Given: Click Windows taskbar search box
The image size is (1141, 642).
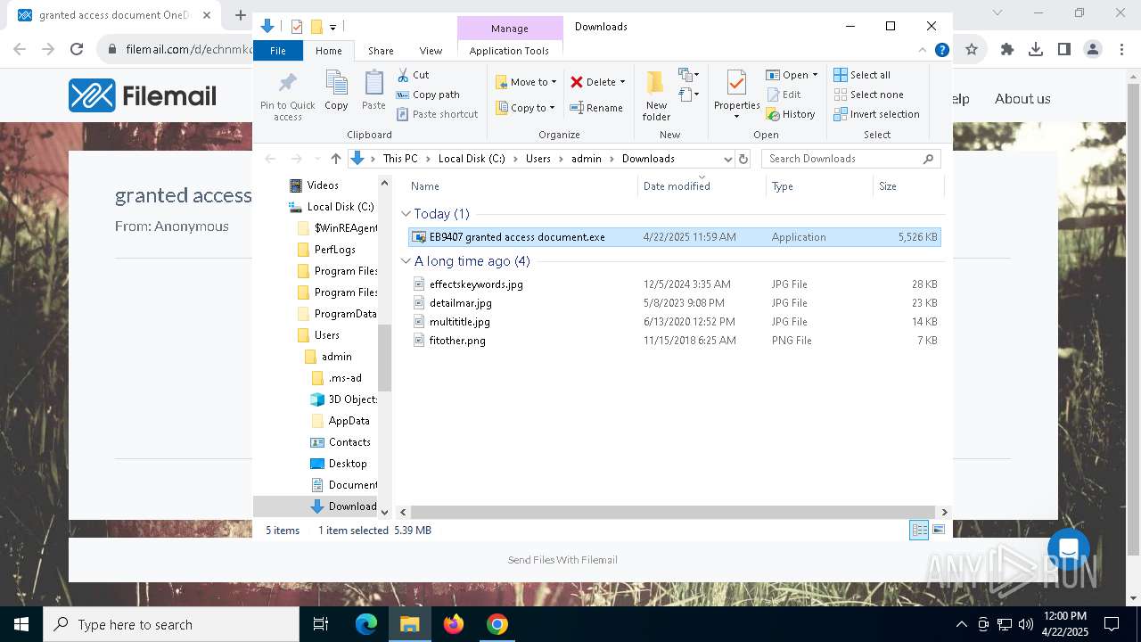Looking at the screenshot, I should [171, 624].
